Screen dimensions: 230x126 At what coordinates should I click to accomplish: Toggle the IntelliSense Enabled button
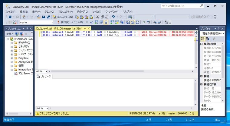tap(106, 22)
